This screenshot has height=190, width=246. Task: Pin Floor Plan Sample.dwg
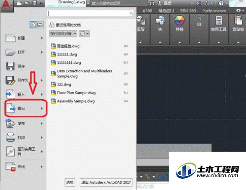pyautogui.click(x=126, y=93)
